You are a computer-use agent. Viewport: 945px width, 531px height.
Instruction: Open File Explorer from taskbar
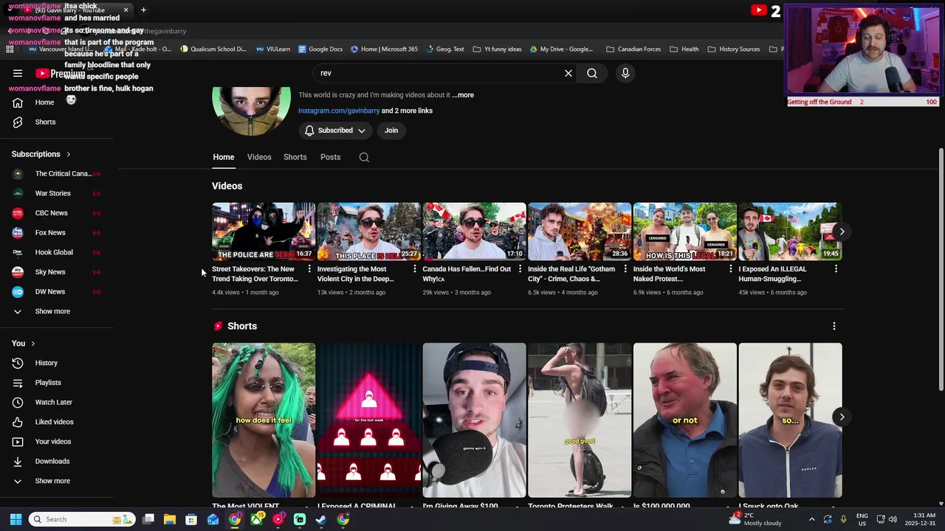coord(170,519)
